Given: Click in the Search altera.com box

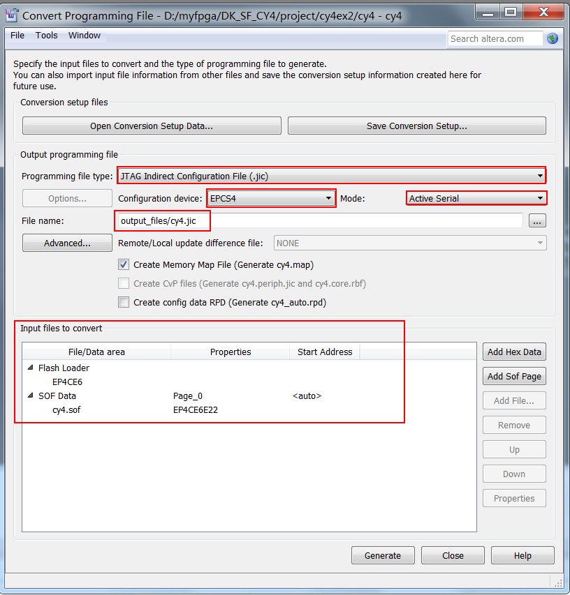Looking at the screenshot, I should tap(495, 39).
